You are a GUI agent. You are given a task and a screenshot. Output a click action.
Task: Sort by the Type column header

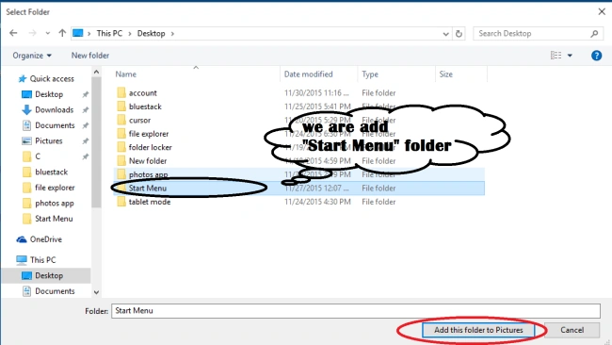tap(370, 74)
